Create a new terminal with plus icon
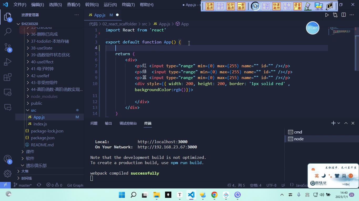The height and width of the screenshot is (201, 359). pyautogui.click(x=333, y=123)
